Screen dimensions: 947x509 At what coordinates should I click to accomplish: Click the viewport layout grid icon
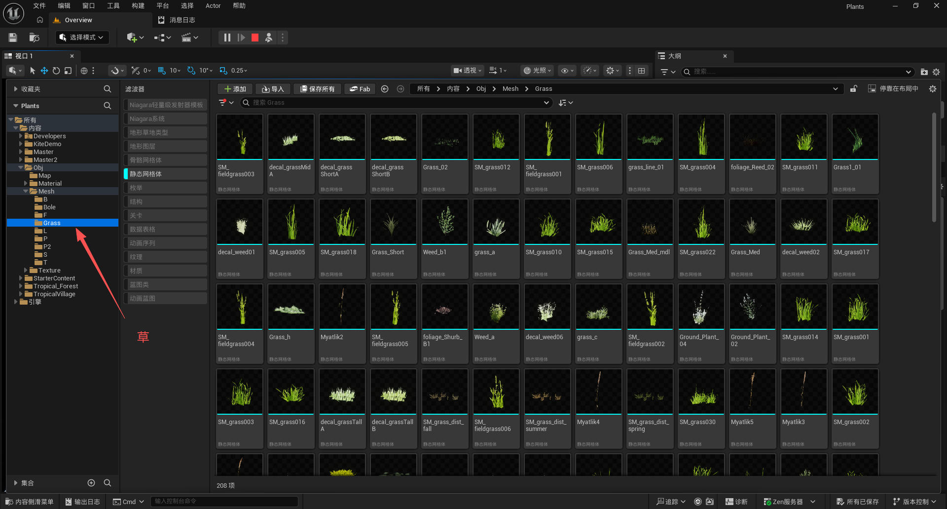click(641, 71)
